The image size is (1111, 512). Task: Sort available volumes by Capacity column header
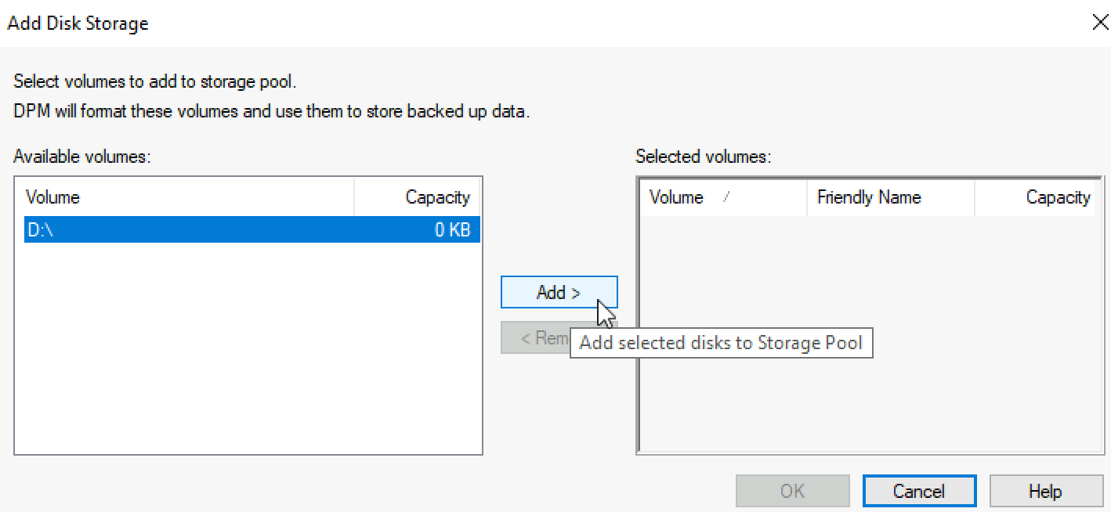pos(417,197)
